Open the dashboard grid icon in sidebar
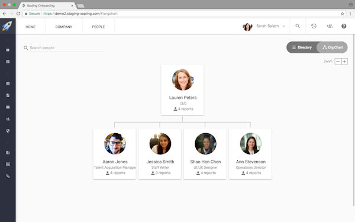 point(8,50)
